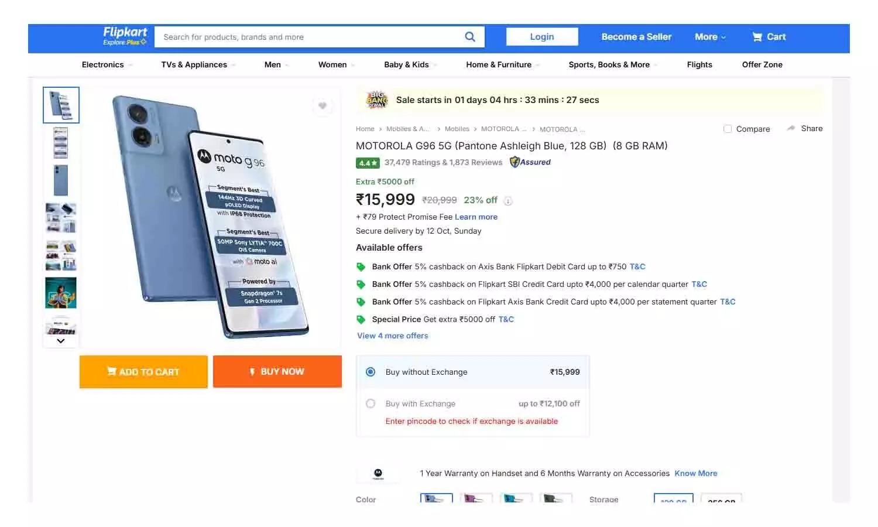
Task: Click the info icon next to 23% off
Action: click(x=507, y=200)
